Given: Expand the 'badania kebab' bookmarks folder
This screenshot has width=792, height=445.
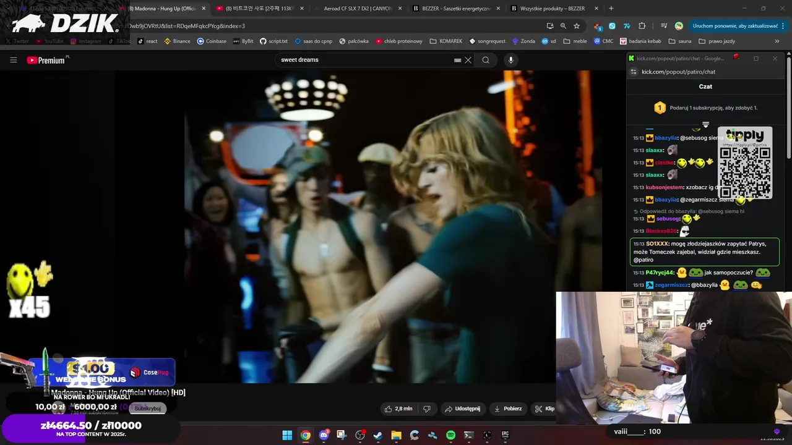Looking at the screenshot, I should pyautogui.click(x=641, y=41).
